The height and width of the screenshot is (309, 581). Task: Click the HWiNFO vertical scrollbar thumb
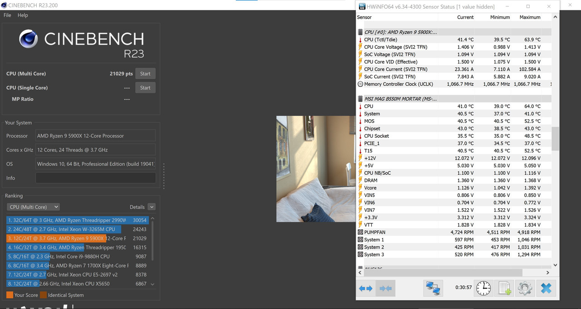[555, 139]
